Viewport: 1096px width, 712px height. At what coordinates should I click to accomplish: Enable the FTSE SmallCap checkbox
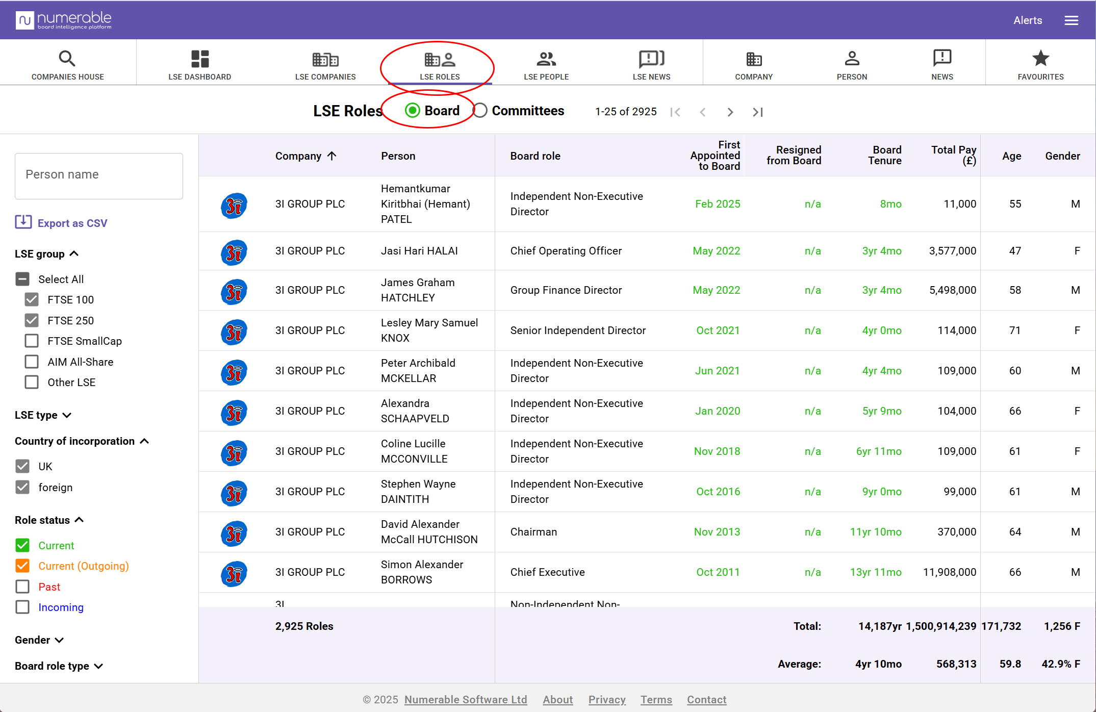click(x=32, y=341)
